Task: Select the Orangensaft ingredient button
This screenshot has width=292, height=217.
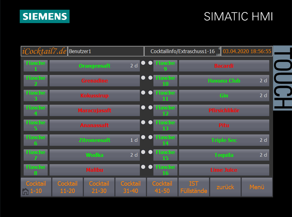Action: [94, 66]
